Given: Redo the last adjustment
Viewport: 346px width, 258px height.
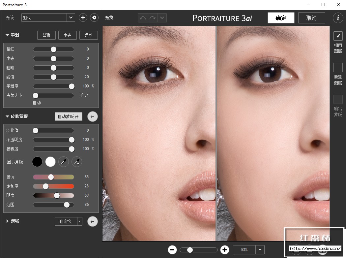Looking at the screenshot, I should click(153, 18).
